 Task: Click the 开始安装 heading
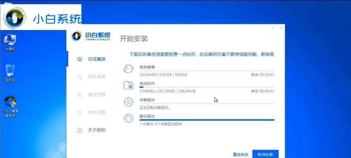tap(134, 38)
